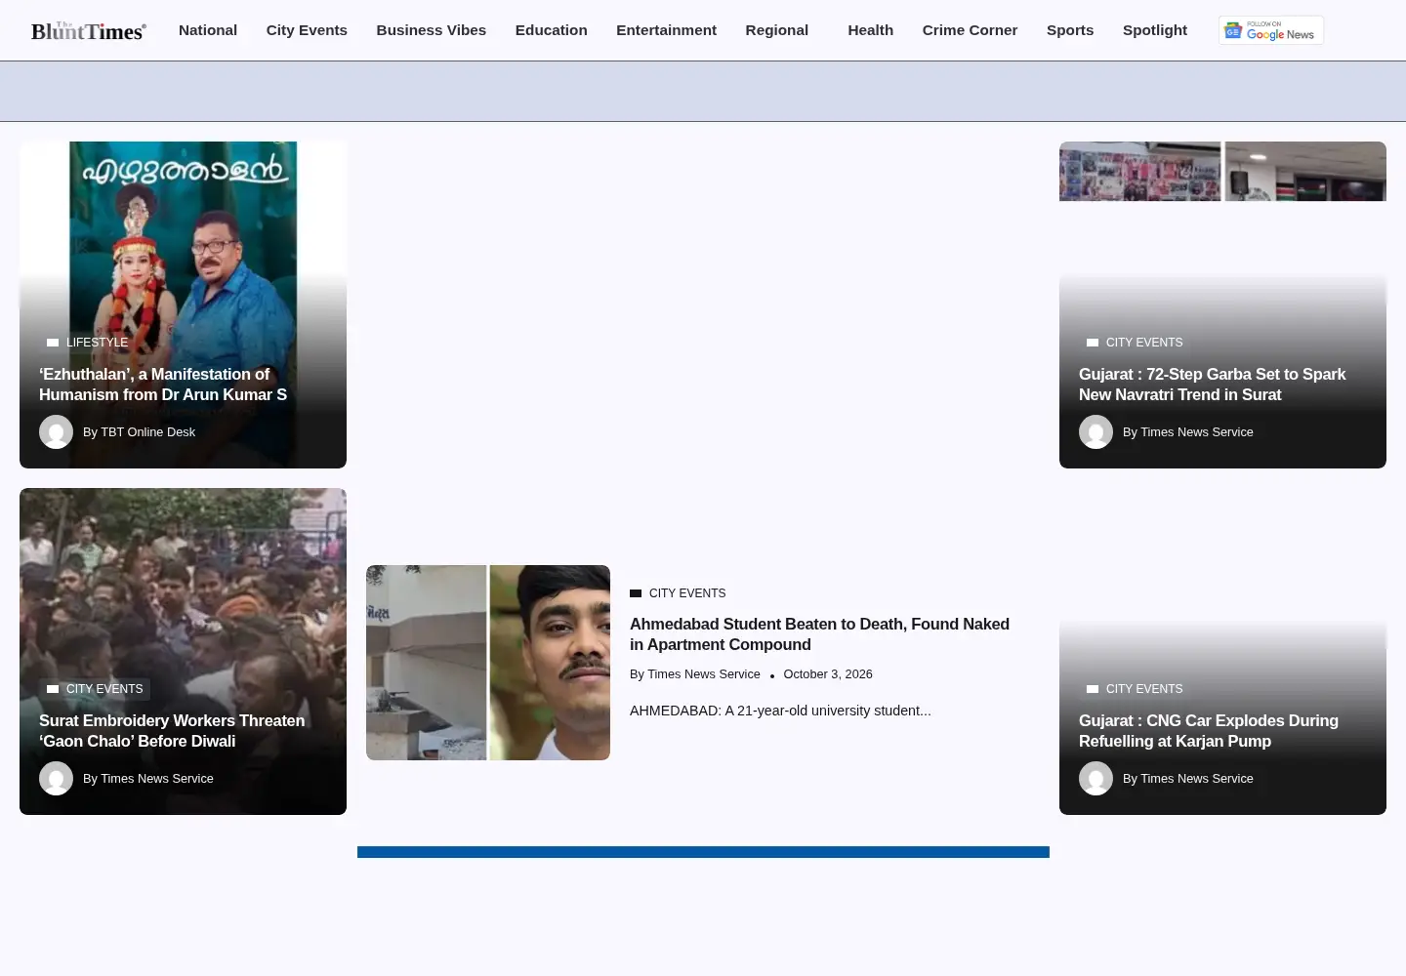Open Follow on Google News badge
This screenshot has width=1406, height=976.
[1271, 30]
